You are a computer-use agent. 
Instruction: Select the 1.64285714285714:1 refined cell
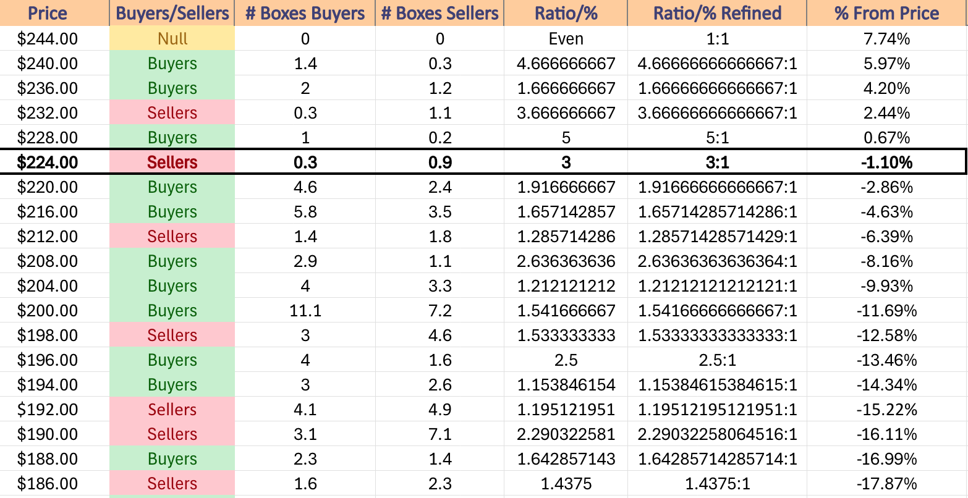(x=717, y=459)
